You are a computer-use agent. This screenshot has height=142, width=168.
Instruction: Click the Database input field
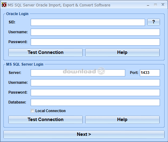[x=95, y=102]
